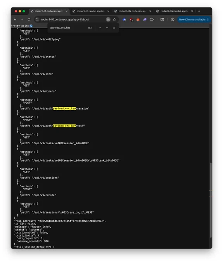Image resolution: width=223 pixels, height=263 pixels.
Task: Open the purple extension icon
Action: [145, 20]
